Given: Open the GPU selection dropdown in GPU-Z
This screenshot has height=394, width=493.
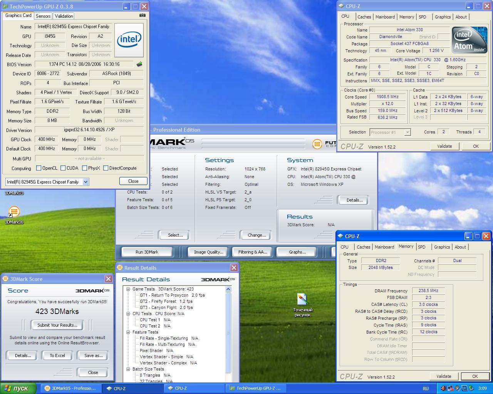Looking at the screenshot, I should (x=86, y=182).
